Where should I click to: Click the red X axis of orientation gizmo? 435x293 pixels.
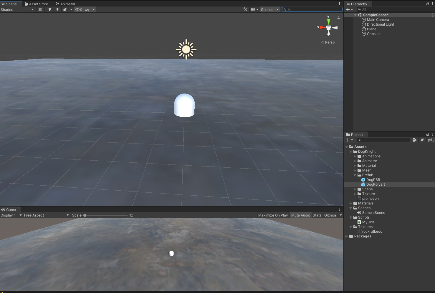click(x=322, y=28)
